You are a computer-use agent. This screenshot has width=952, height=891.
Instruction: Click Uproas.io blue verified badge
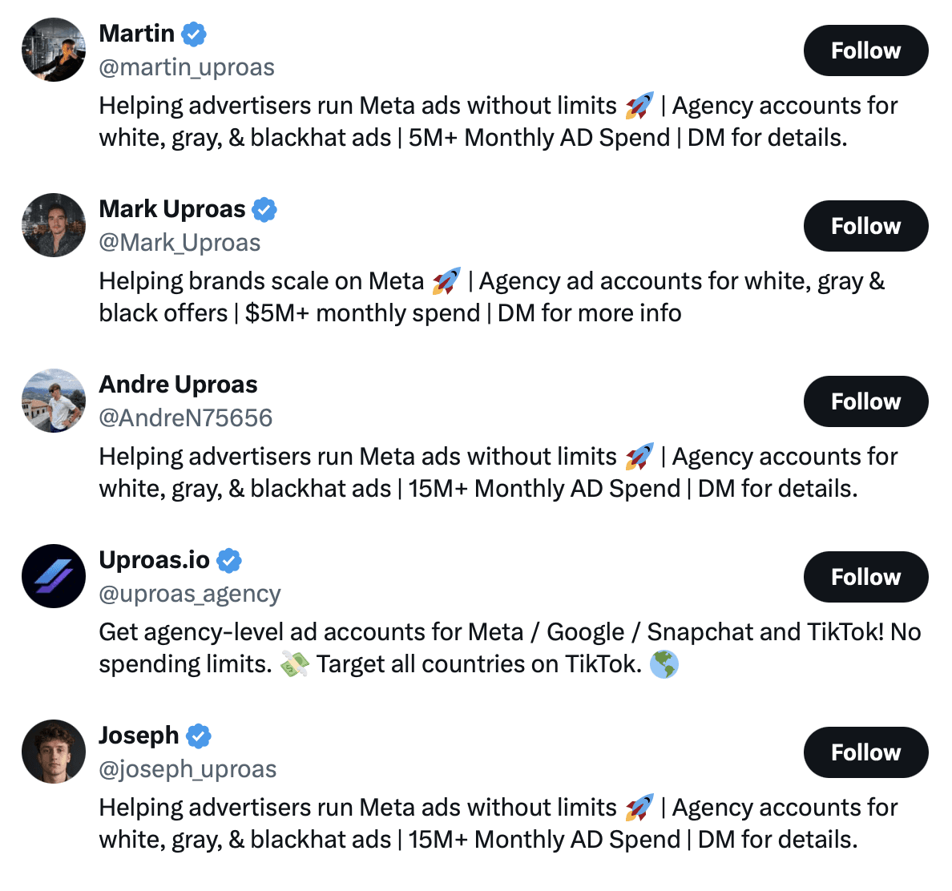click(229, 561)
